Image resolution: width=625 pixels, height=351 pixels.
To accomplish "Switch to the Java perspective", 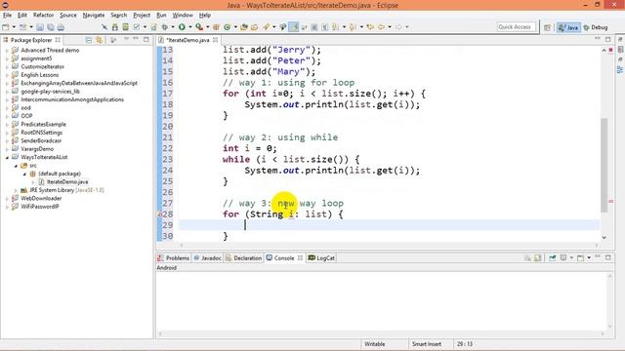I will (568, 27).
